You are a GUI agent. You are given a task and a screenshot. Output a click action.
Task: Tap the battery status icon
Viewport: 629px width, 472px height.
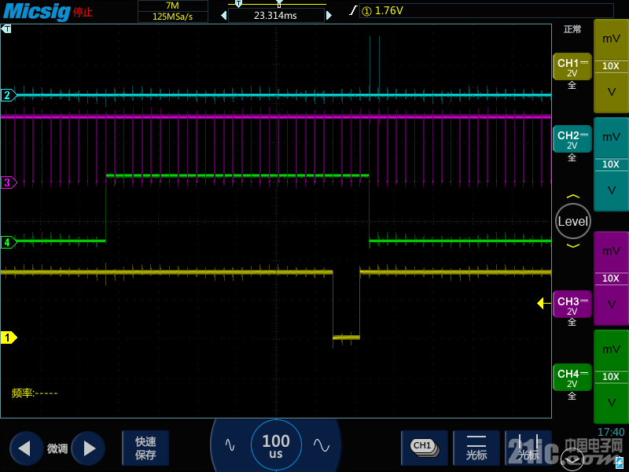click(x=620, y=462)
